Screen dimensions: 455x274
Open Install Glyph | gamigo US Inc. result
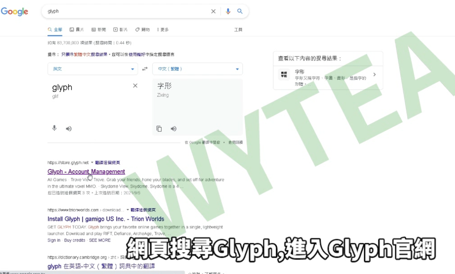coord(106,219)
